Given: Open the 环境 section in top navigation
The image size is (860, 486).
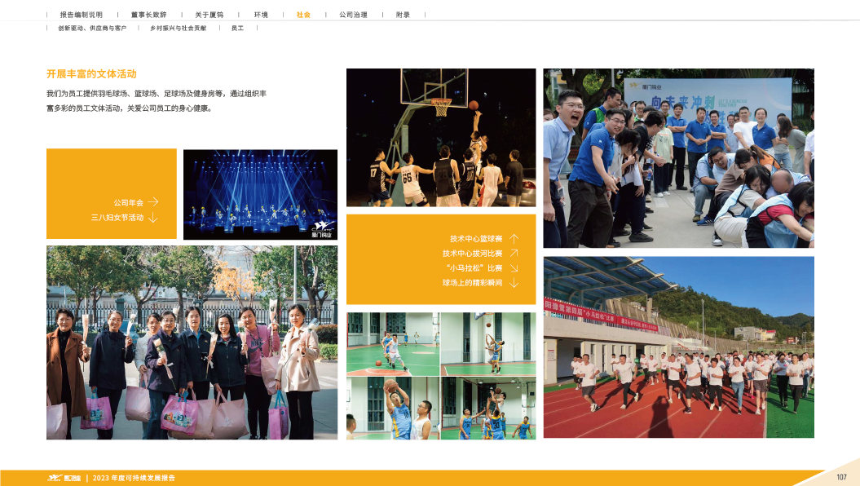Looking at the screenshot, I should tap(261, 15).
